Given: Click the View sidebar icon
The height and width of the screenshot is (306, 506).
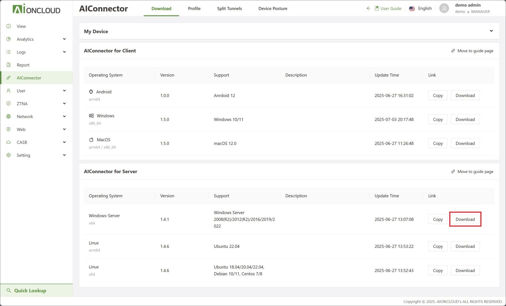Looking at the screenshot, I should click(x=8, y=26).
